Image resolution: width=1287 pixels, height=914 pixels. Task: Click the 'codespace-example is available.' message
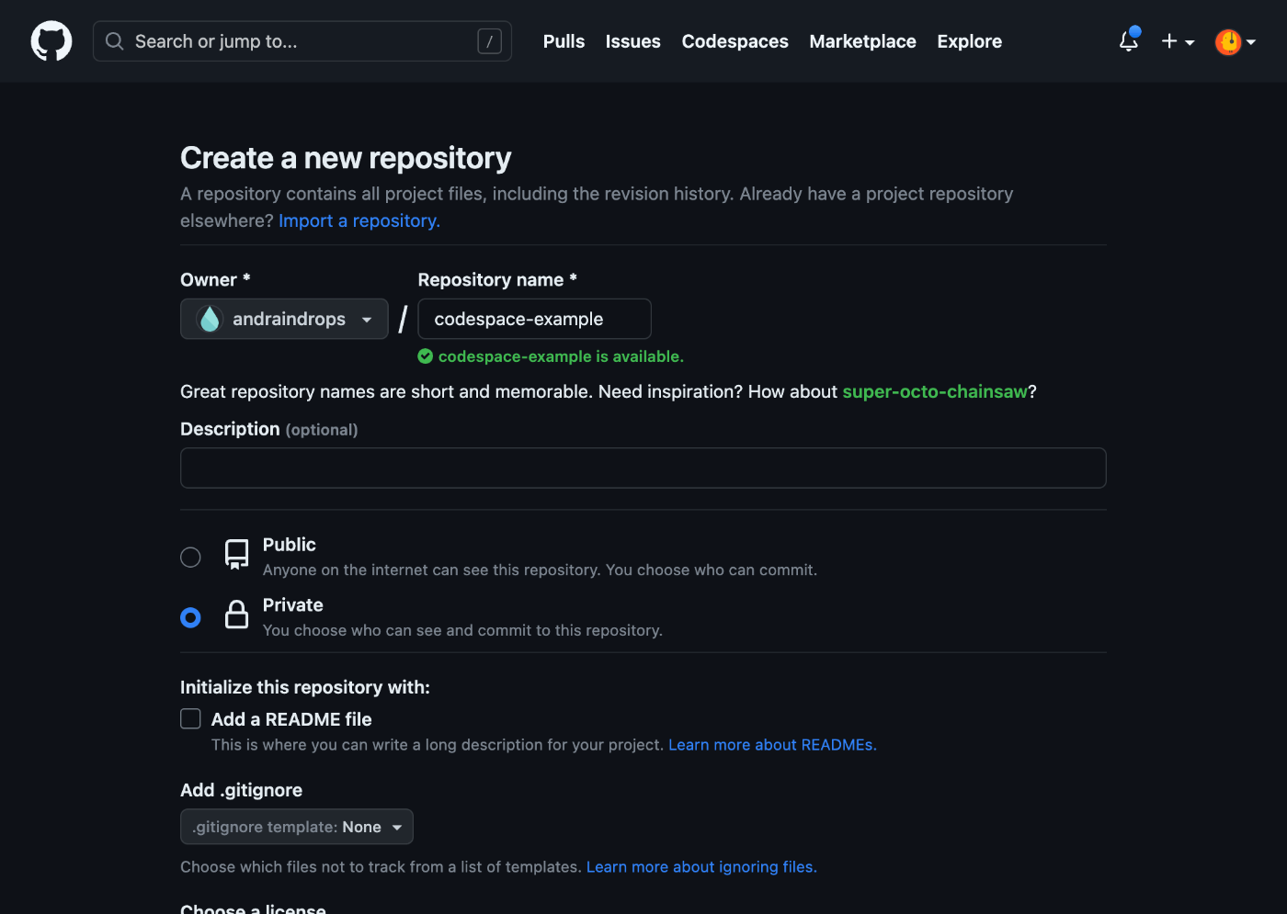pyautogui.click(x=561, y=356)
